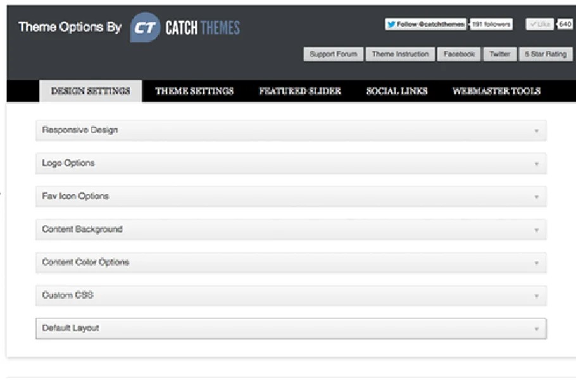Screen dimensions: 576x384
Task: Expand the Fav Icon Options section
Action: (x=291, y=196)
